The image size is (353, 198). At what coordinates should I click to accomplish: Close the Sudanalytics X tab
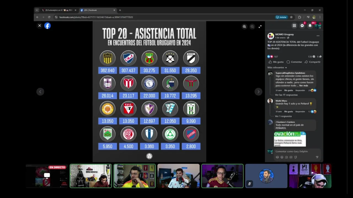coord(75,10)
